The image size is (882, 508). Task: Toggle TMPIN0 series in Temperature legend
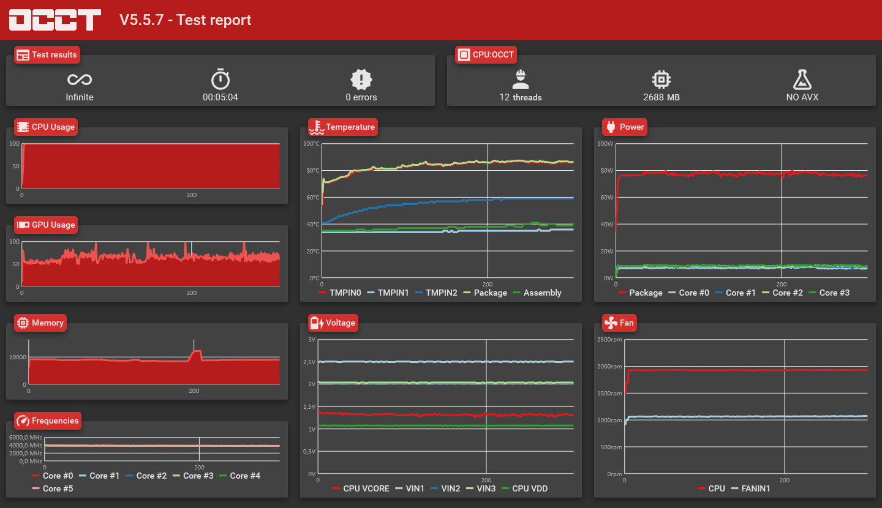tap(341, 293)
